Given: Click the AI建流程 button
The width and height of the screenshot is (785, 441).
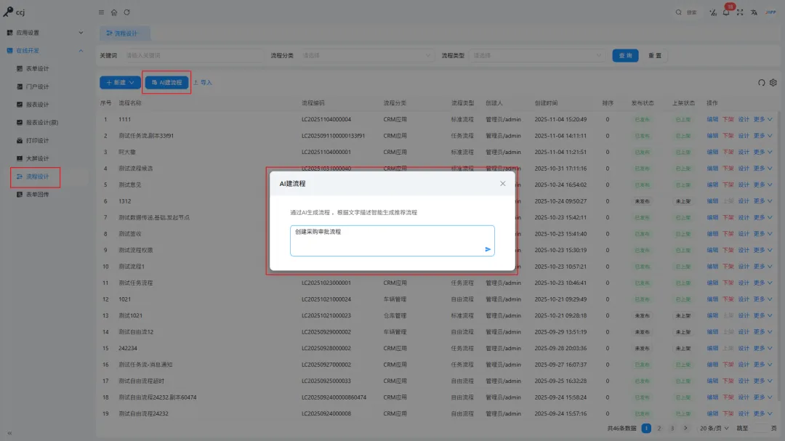Looking at the screenshot, I should pyautogui.click(x=166, y=83).
